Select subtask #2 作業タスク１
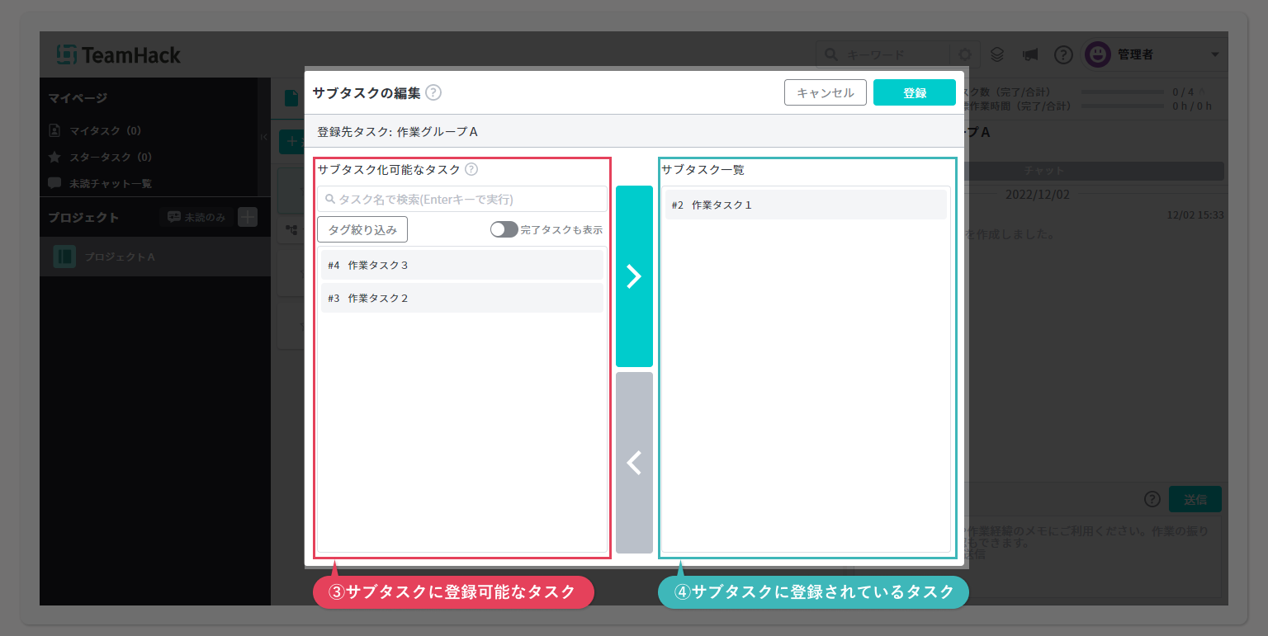Screen dimensions: 1268x636 pyautogui.click(x=806, y=205)
